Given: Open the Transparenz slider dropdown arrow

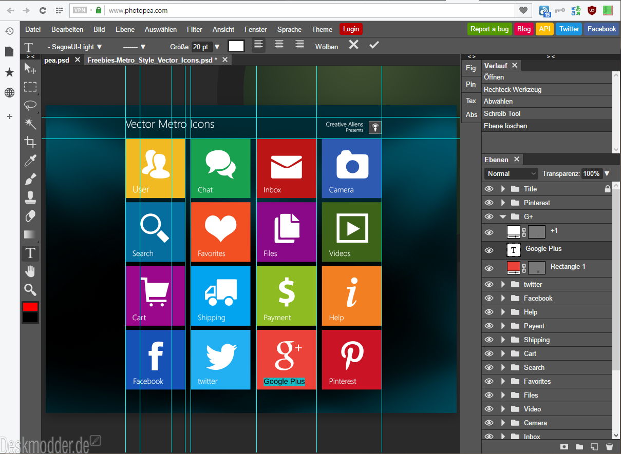Looking at the screenshot, I should click(607, 173).
